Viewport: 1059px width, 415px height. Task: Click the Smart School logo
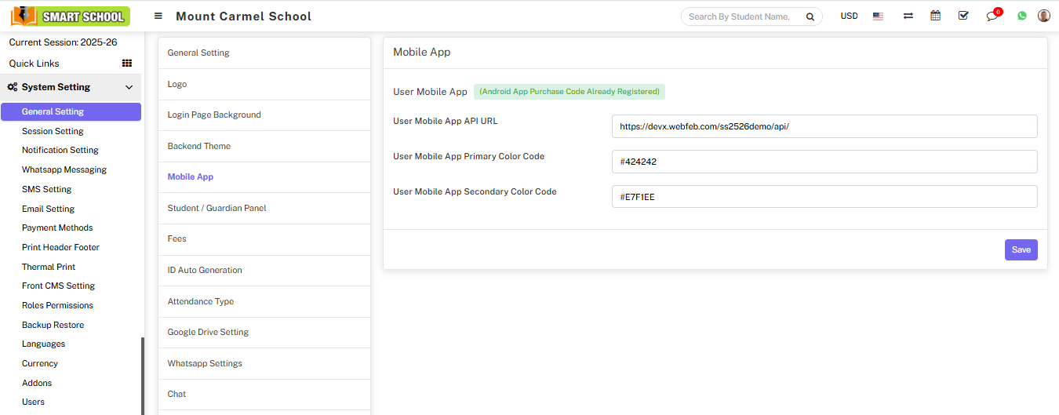(x=71, y=16)
